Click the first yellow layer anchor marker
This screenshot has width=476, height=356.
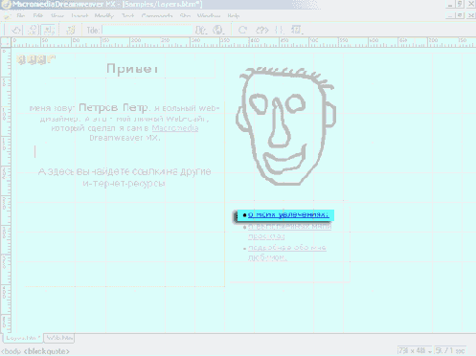click(21, 59)
